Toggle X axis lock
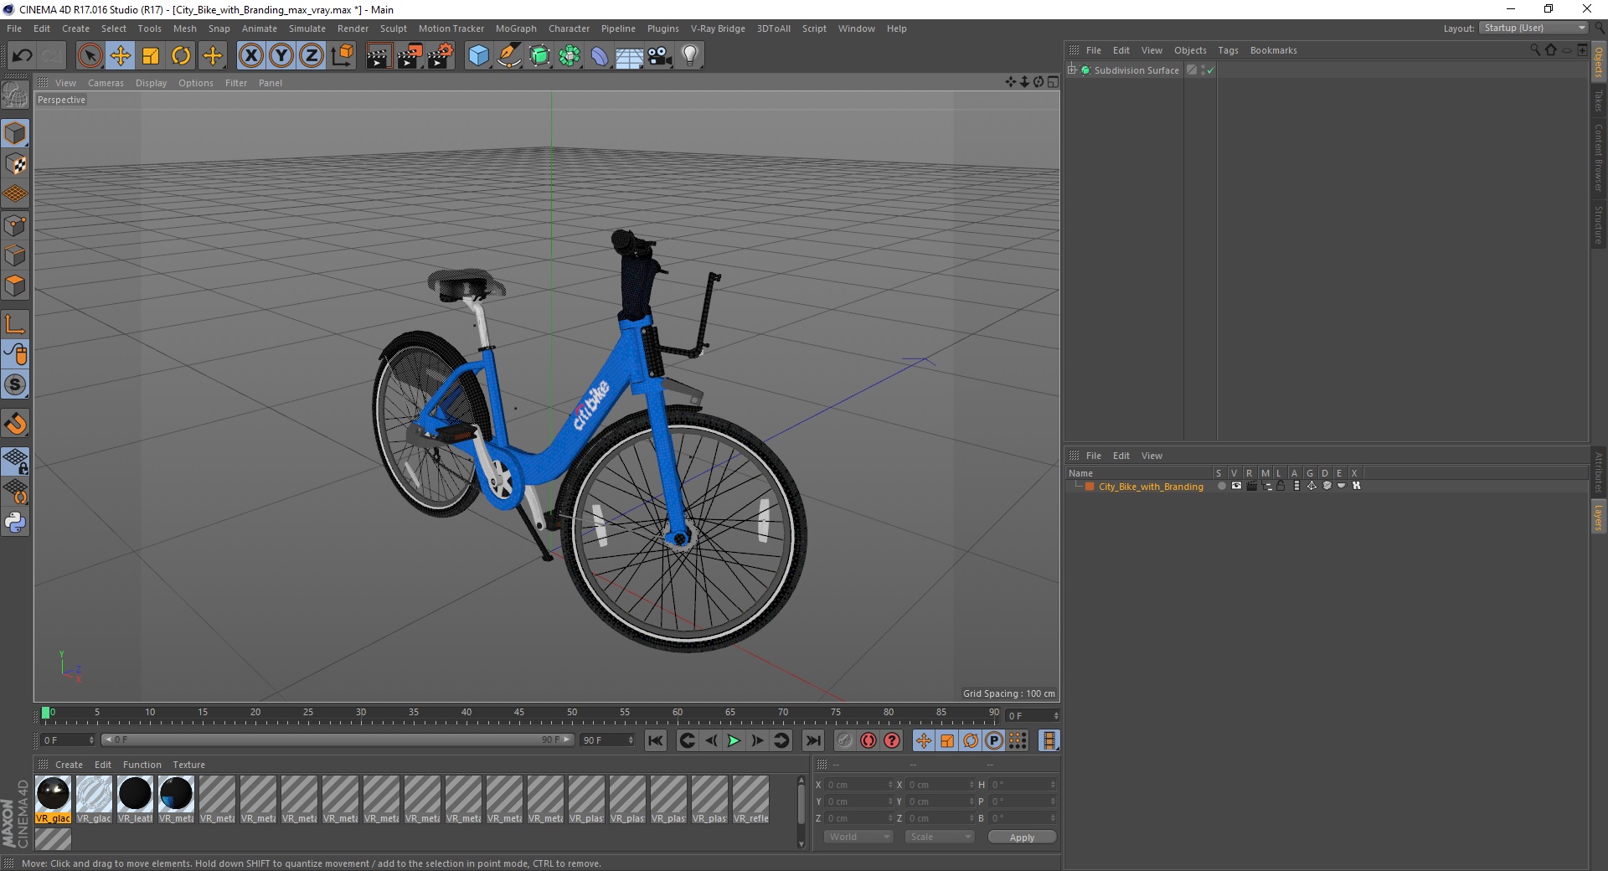This screenshot has width=1608, height=871. 250,56
